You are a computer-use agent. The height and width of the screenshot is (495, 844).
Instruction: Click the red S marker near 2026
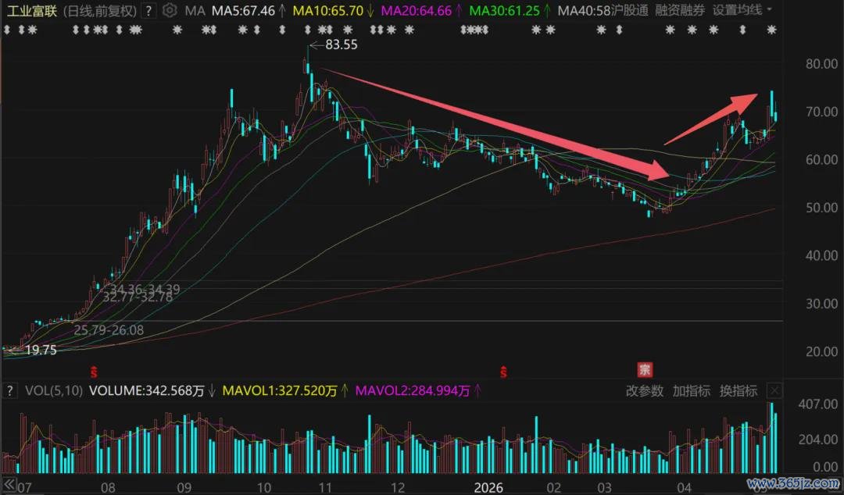click(504, 371)
